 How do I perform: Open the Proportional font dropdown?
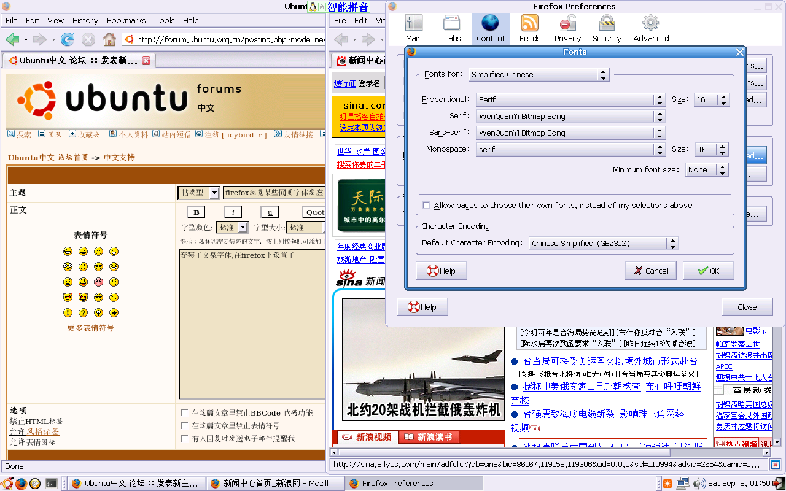tap(570, 100)
